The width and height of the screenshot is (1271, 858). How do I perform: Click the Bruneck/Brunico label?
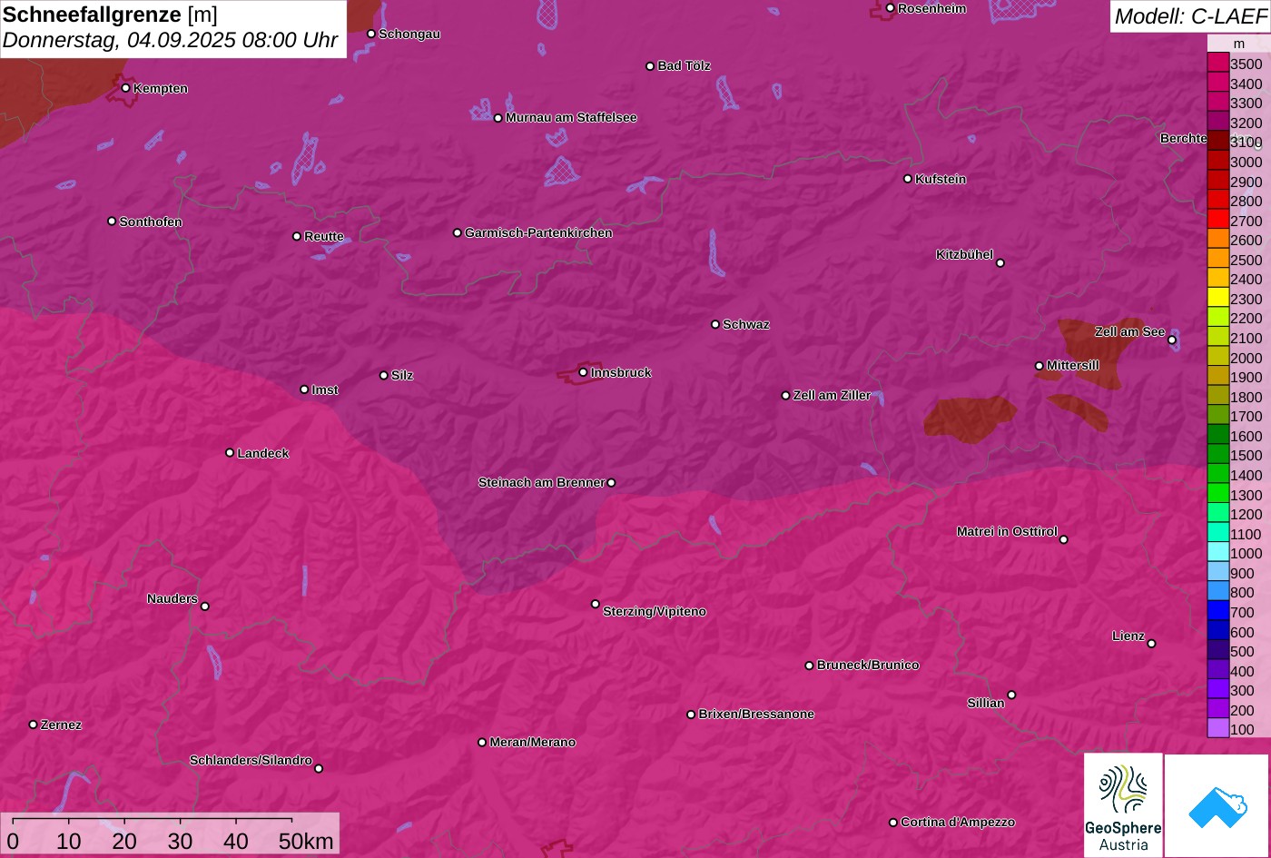[868, 665]
